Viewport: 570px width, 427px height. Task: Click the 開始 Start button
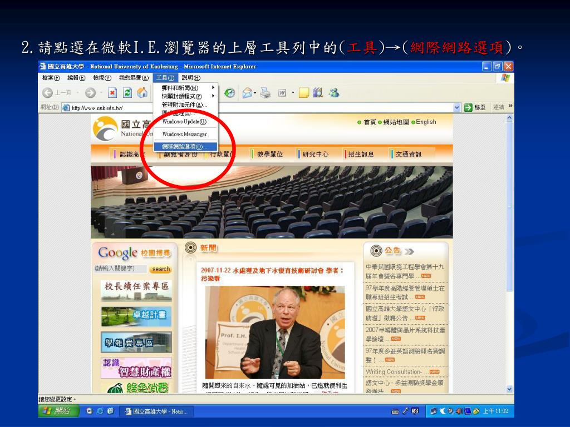[59, 411]
